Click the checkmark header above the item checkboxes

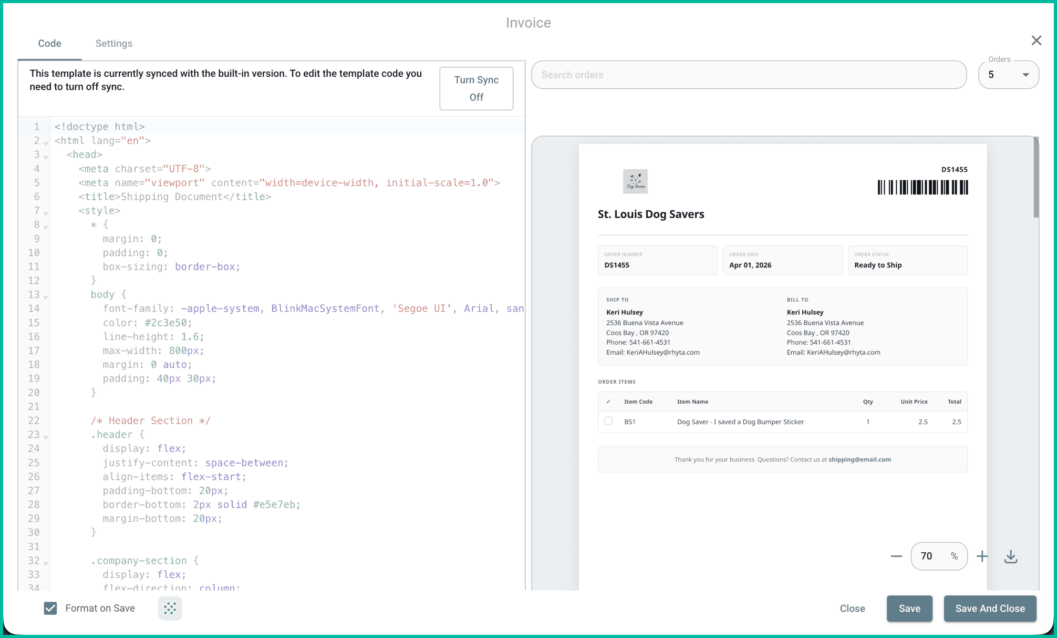608,402
